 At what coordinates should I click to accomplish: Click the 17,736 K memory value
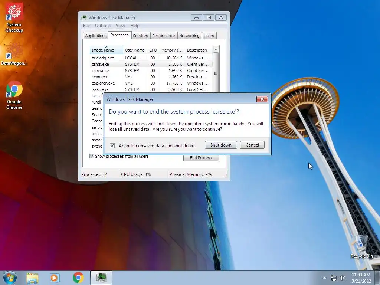[x=174, y=83]
